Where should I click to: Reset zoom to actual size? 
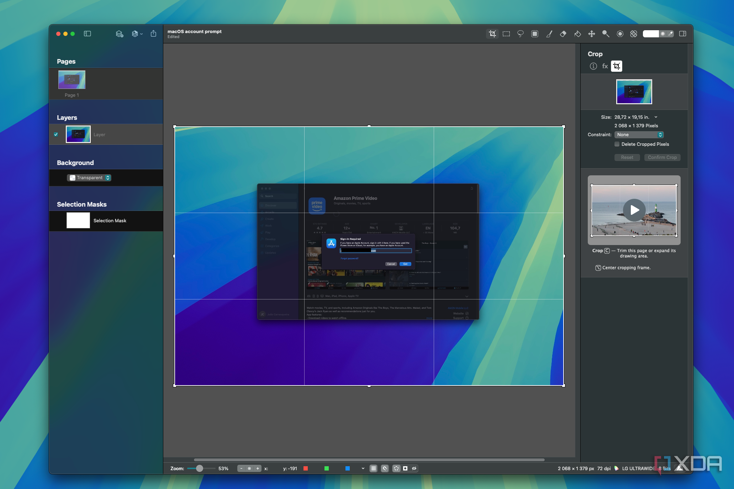click(x=249, y=468)
